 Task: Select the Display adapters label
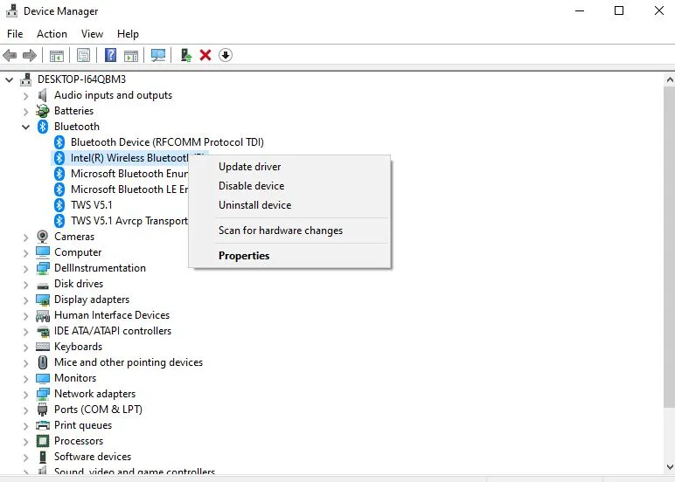92,300
